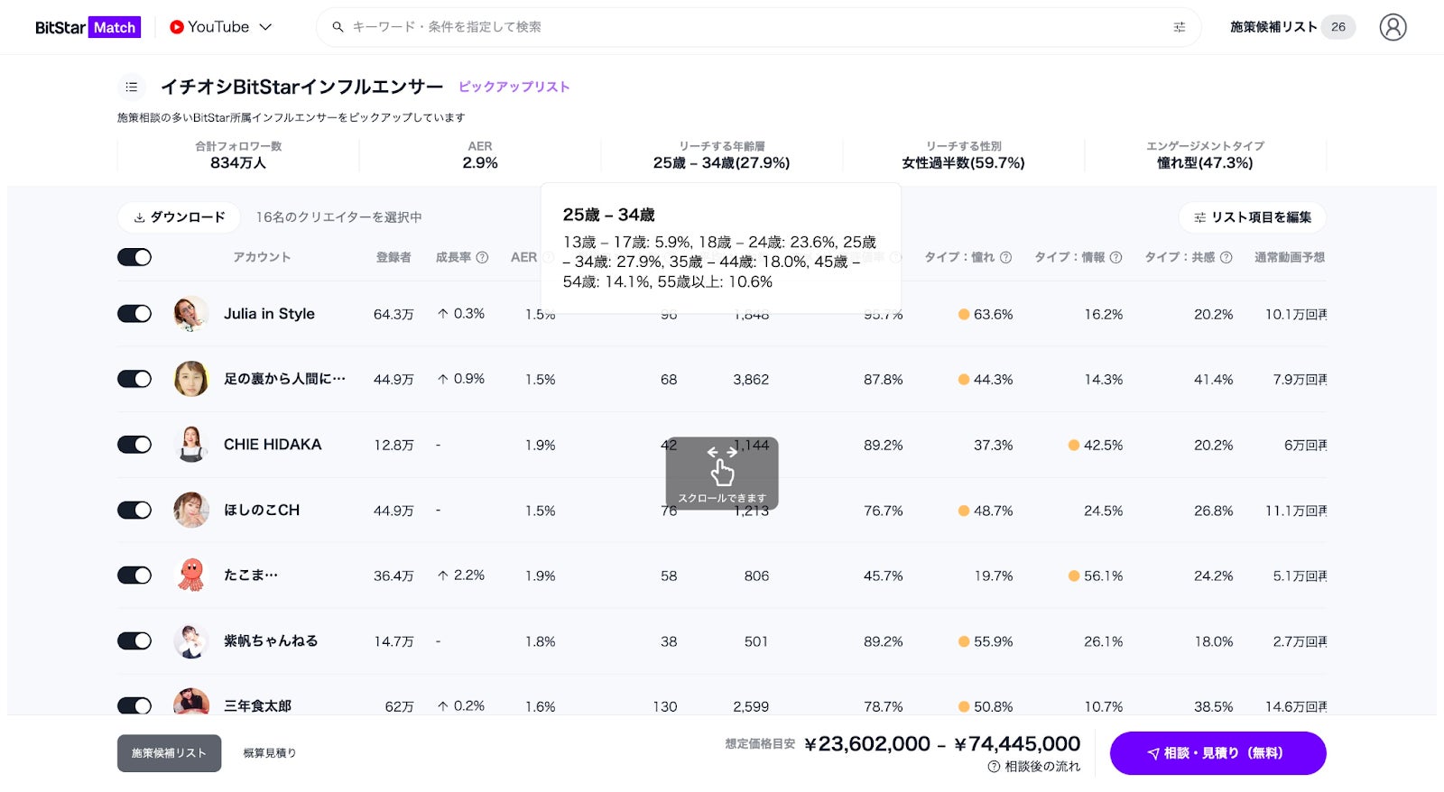Click the BitStar Match logo
Image resolution: width=1444 pixels, height=792 pixels.
pyautogui.click(x=88, y=27)
